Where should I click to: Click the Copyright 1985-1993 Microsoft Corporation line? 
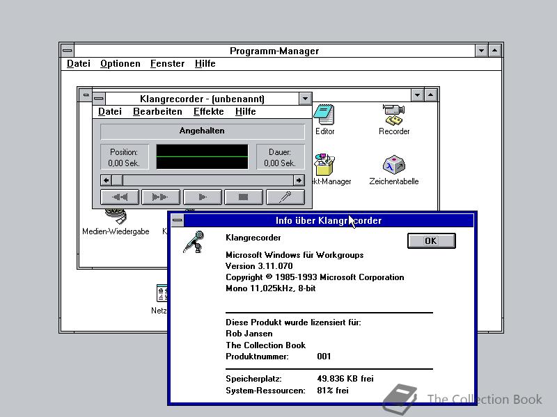point(315,277)
